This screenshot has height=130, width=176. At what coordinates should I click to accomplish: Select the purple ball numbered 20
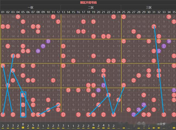coord(98,90)
